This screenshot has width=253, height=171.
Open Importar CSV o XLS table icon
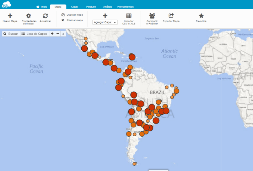[x=129, y=16]
